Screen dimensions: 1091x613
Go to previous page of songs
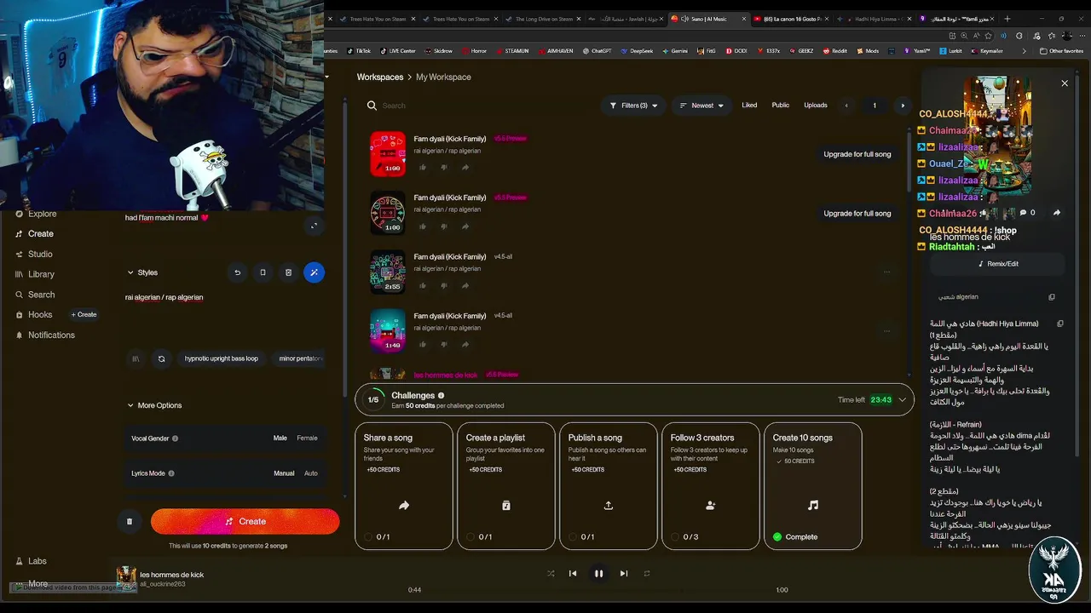point(846,106)
